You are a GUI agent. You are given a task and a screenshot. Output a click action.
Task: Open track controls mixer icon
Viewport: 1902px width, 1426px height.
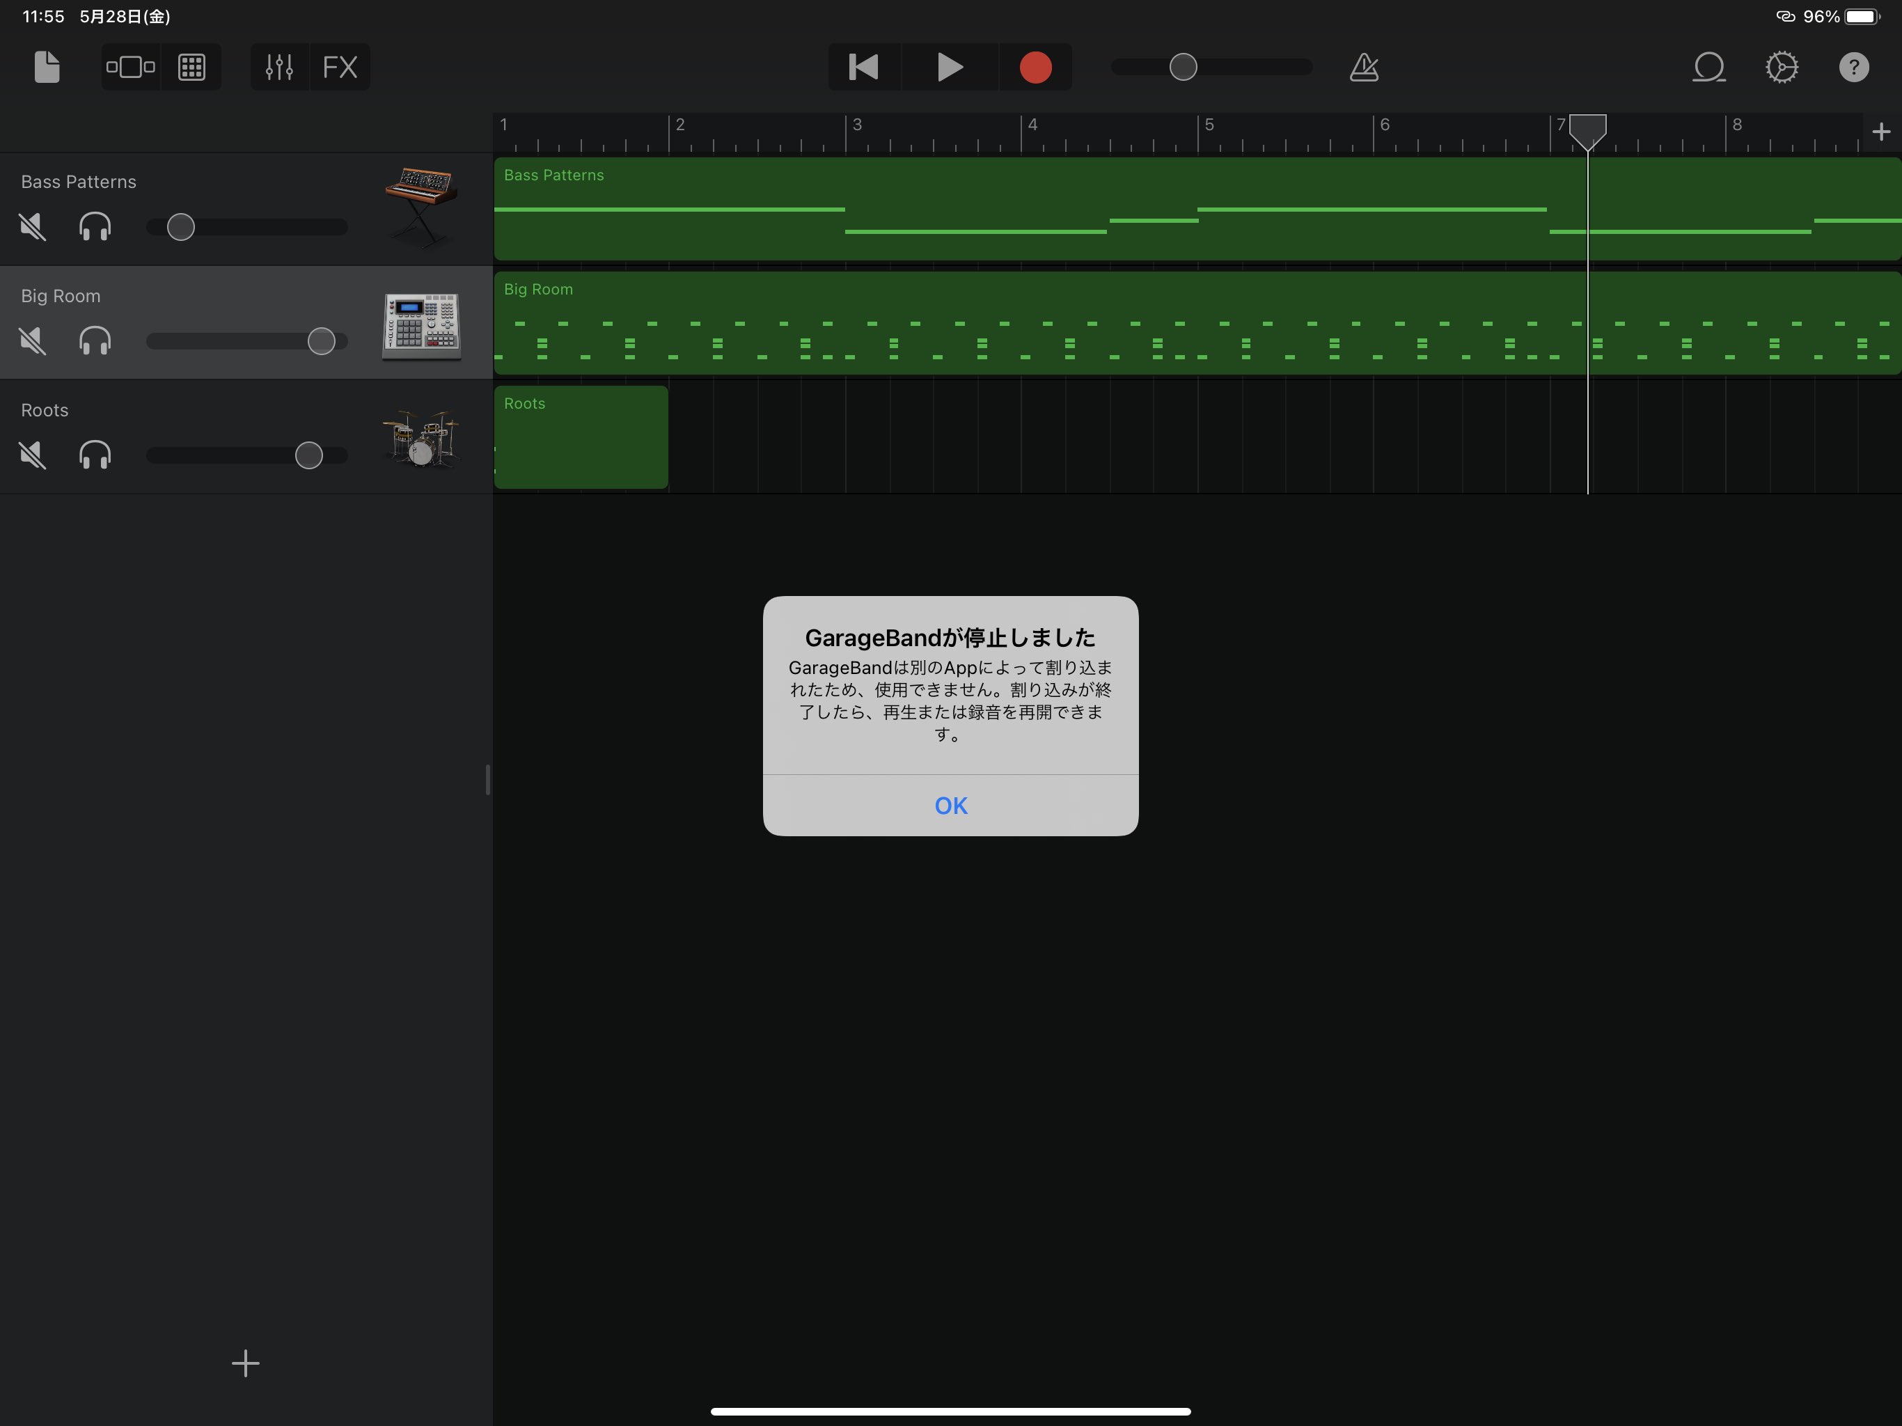pos(279,67)
